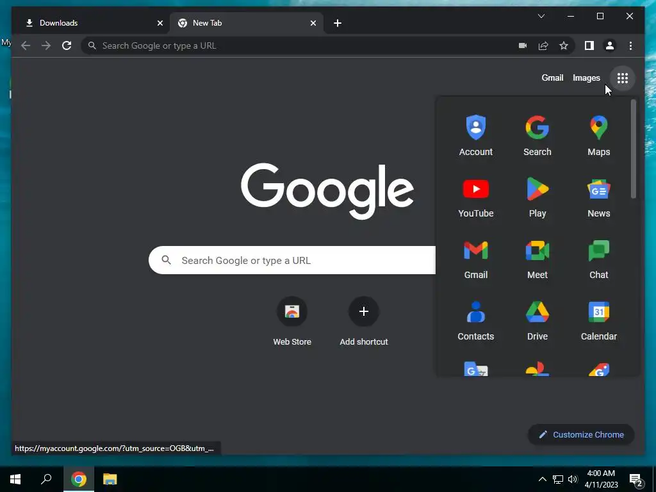The width and height of the screenshot is (656, 492).
Task: Open the Google Account app
Action: [476, 136]
